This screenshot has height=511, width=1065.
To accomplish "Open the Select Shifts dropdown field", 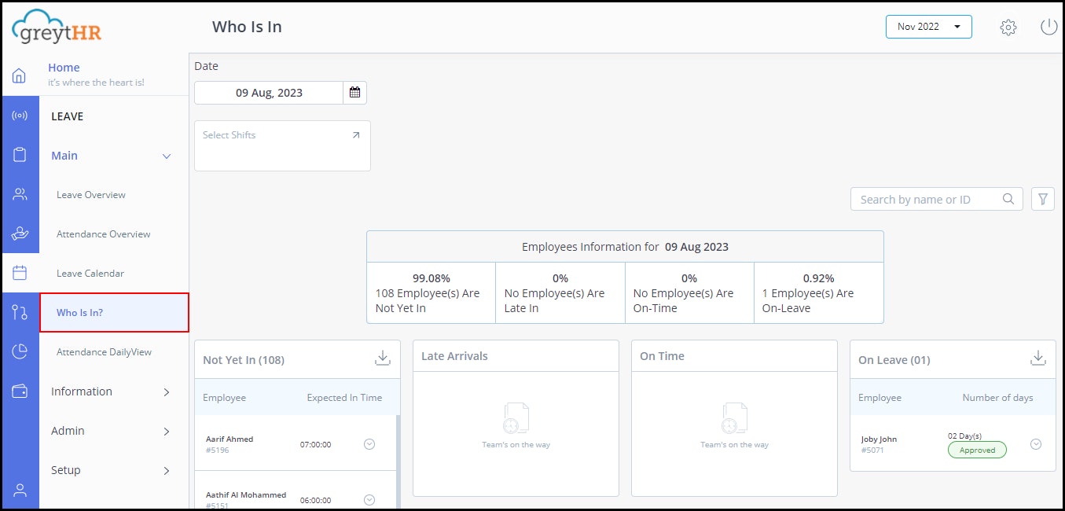I will pyautogui.click(x=282, y=145).
